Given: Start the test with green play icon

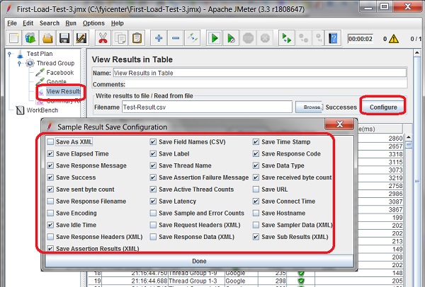Looking at the screenshot, I should coord(214,38).
